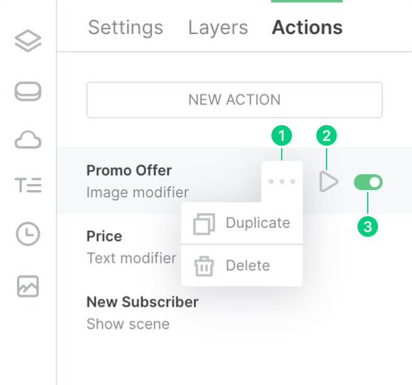Open the cloud sidebar icon
The width and height of the screenshot is (412, 385).
[x=28, y=141]
